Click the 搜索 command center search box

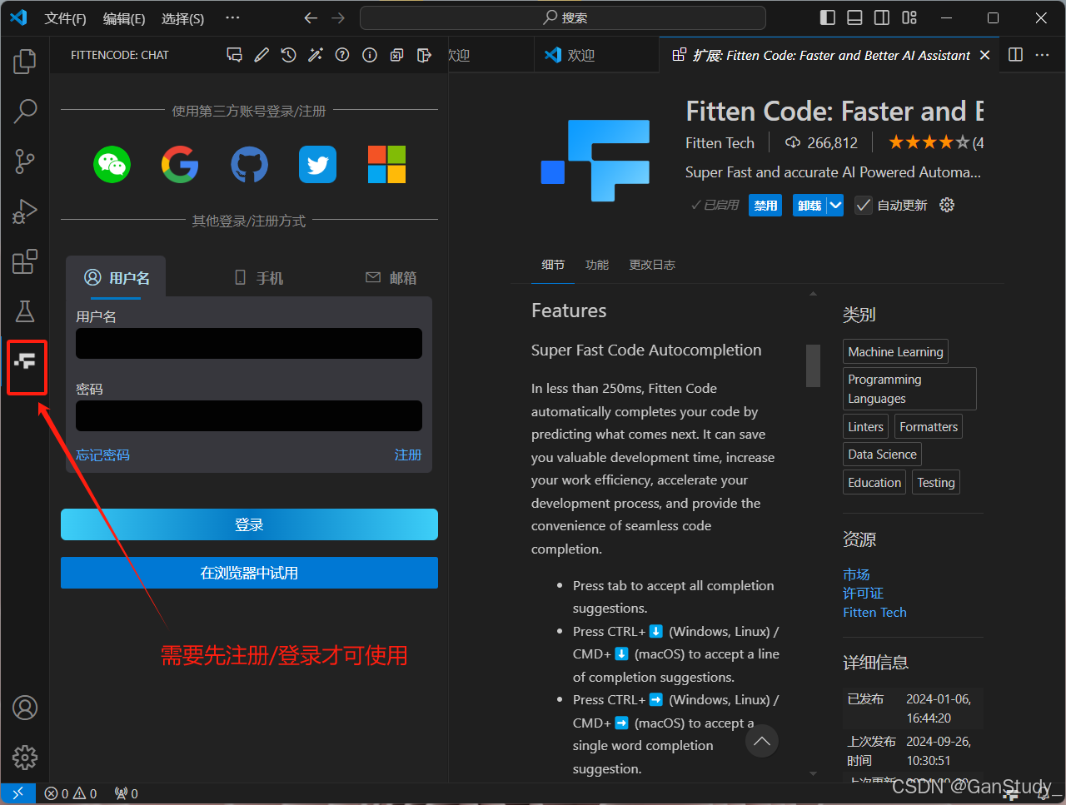coord(563,17)
